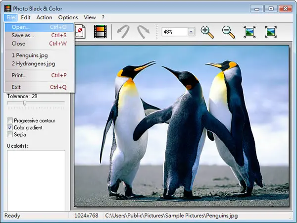Click the redo arrow icon

pos(143,32)
